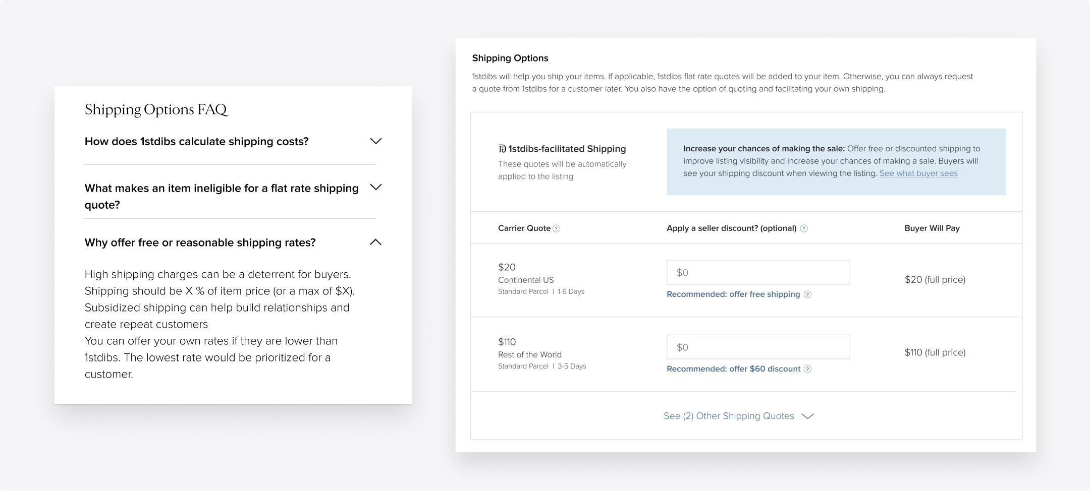
Task: Click 'These quotes will be automatically applied' text
Action: pos(562,170)
